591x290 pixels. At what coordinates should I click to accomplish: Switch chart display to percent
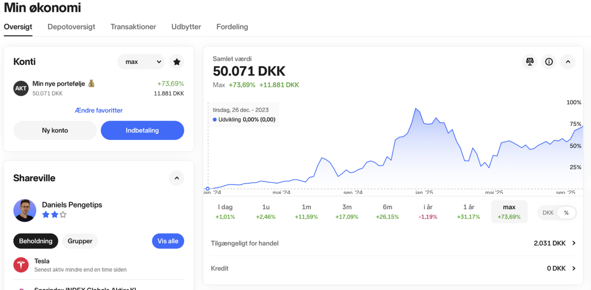566,213
